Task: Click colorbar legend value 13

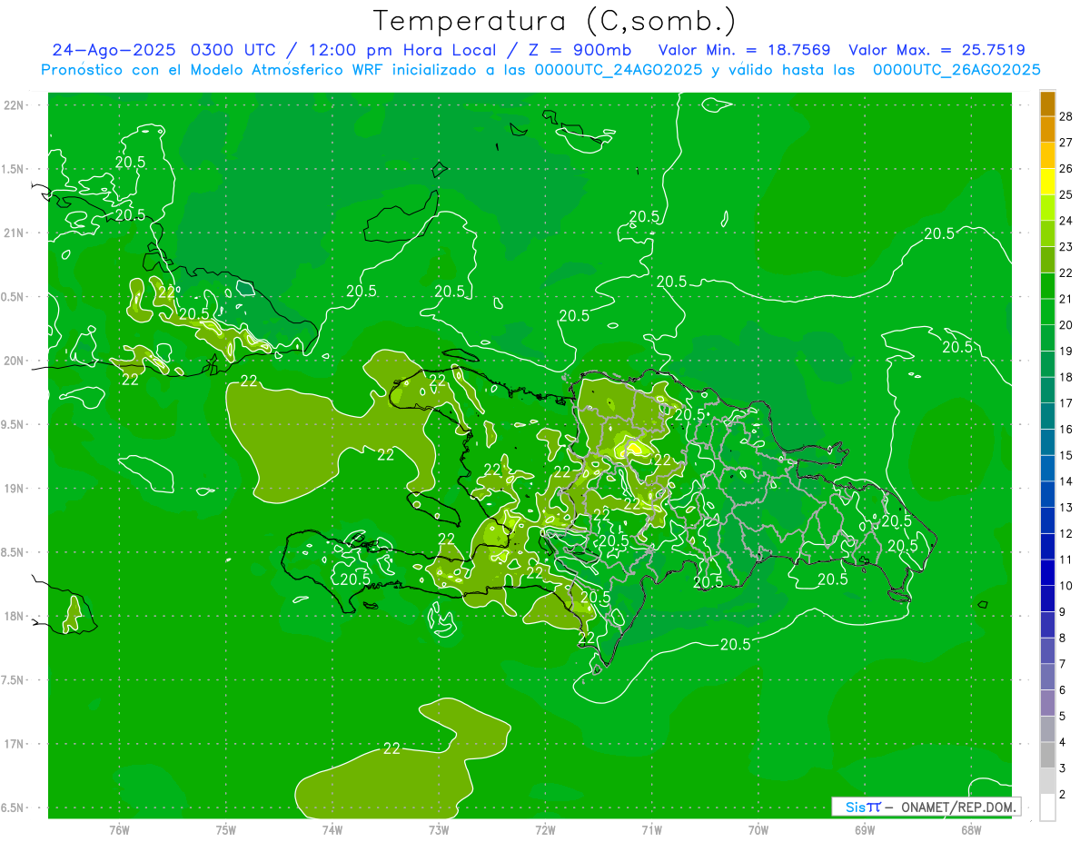Action: pos(1066,507)
